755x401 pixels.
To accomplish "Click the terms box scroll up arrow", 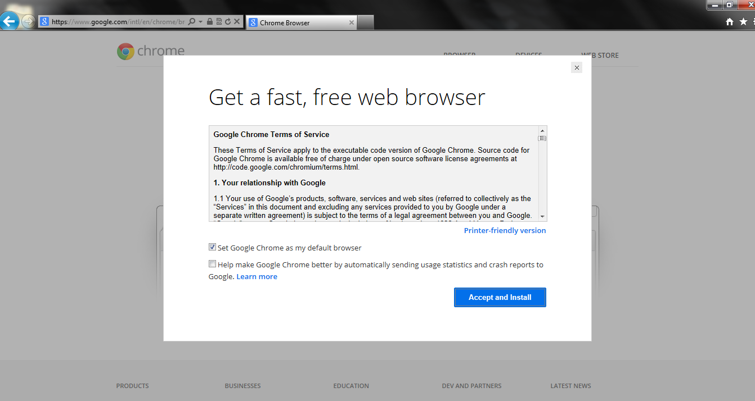I will click(542, 130).
